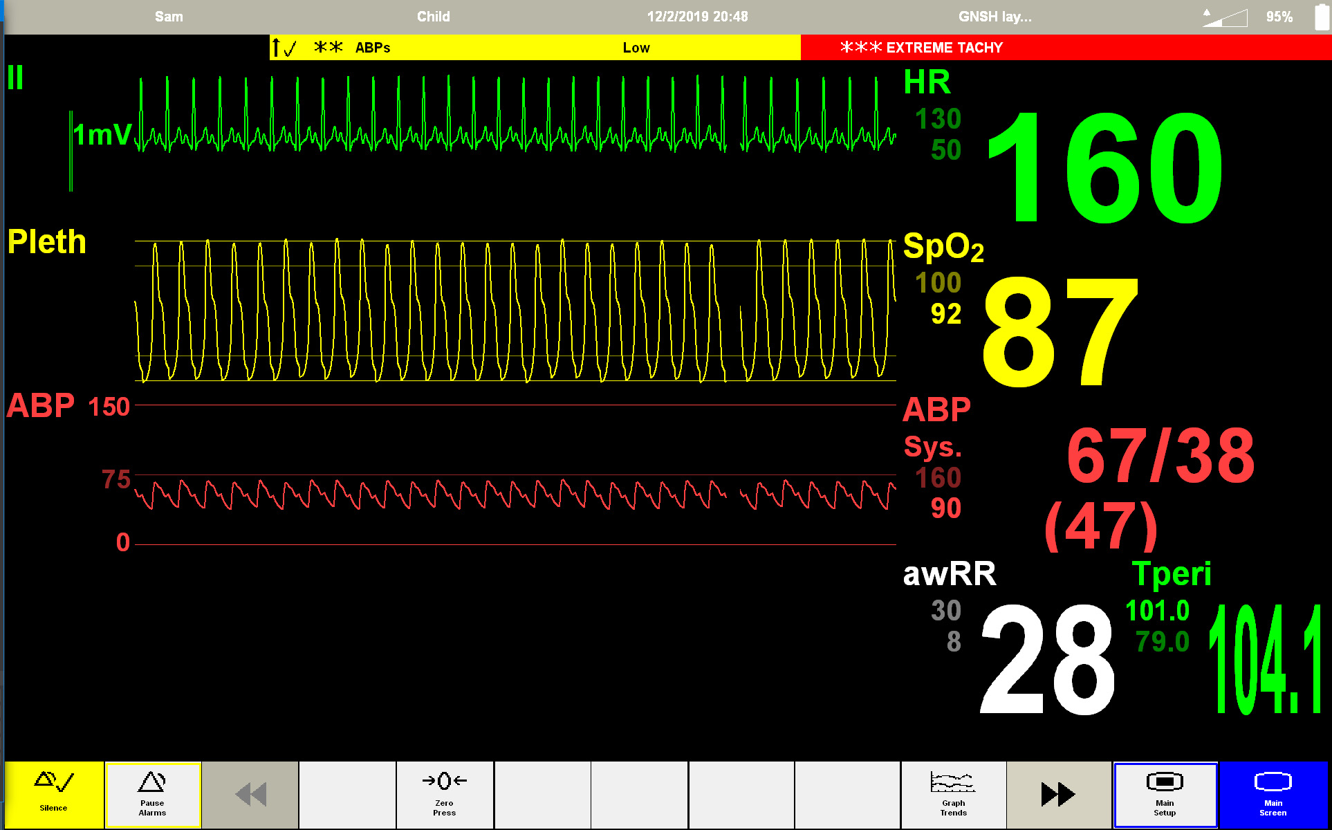This screenshot has width=1332, height=830.
Task: Select the awRR 28 numeric
Action: 1046,659
